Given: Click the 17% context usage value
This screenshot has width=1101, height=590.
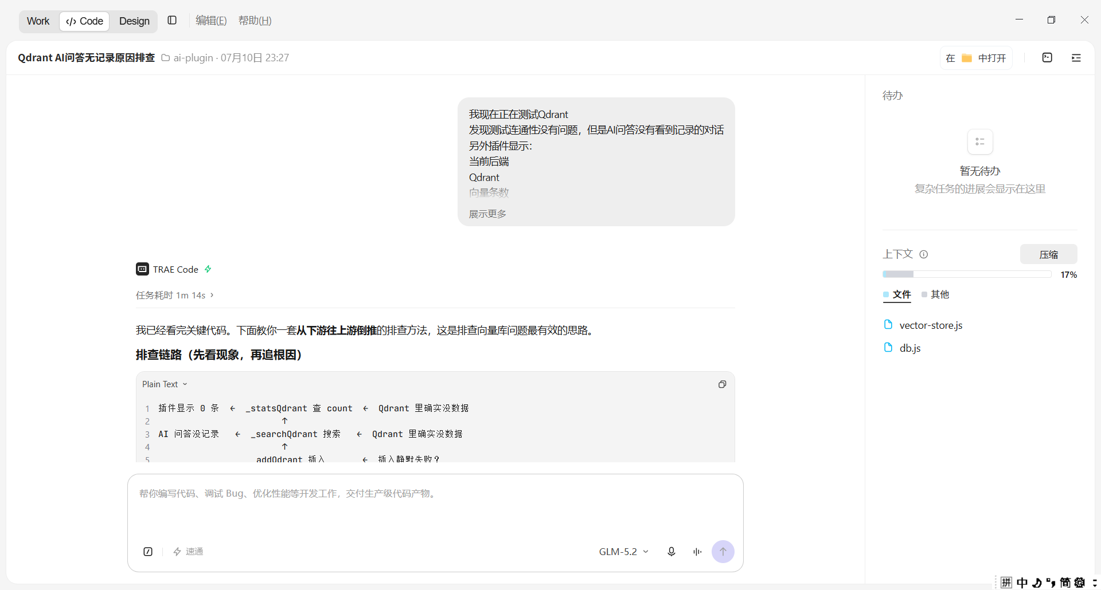Looking at the screenshot, I should coord(1068,275).
